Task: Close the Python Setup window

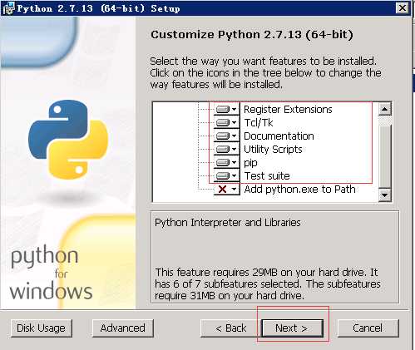Action: click(x=403, y=8)
